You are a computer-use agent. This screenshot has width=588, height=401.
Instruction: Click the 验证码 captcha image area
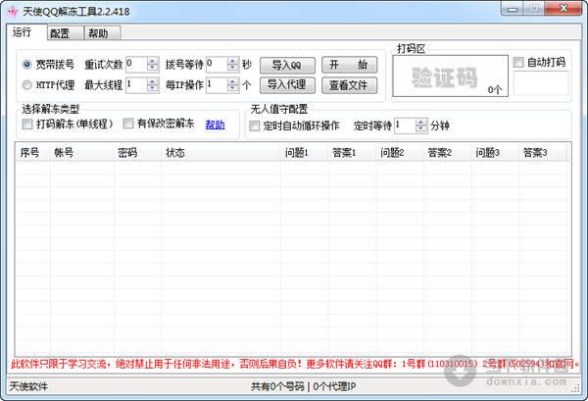(451, 76)
